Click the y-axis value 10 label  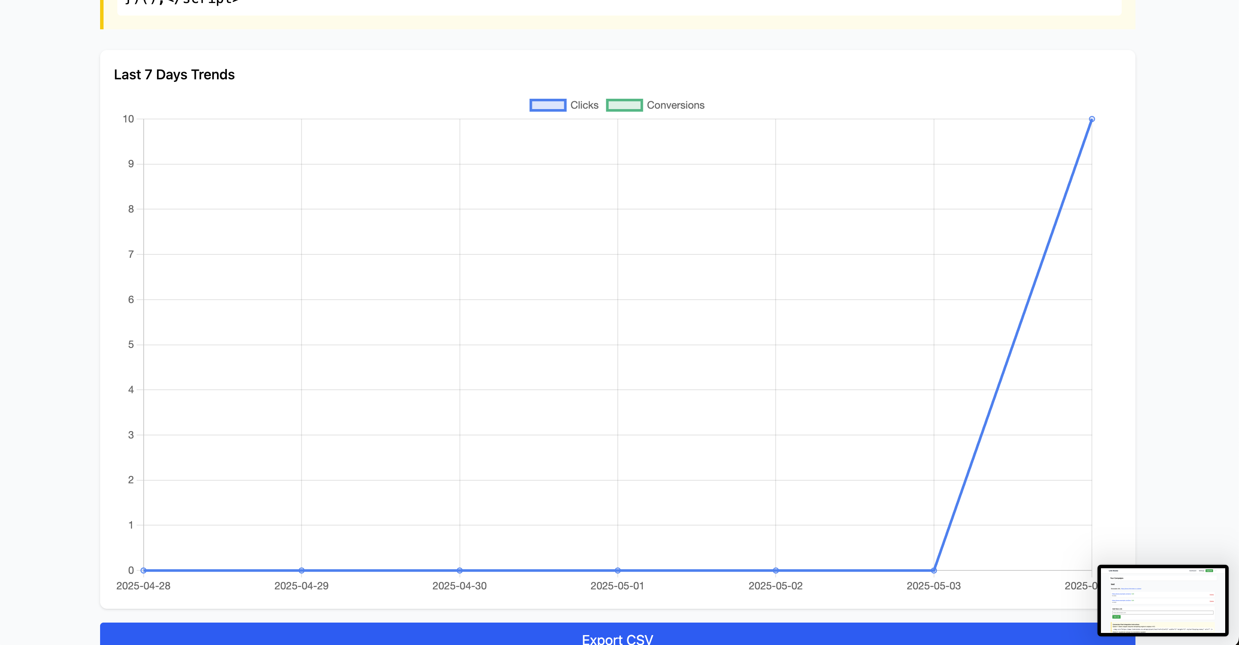coord(128,119)
